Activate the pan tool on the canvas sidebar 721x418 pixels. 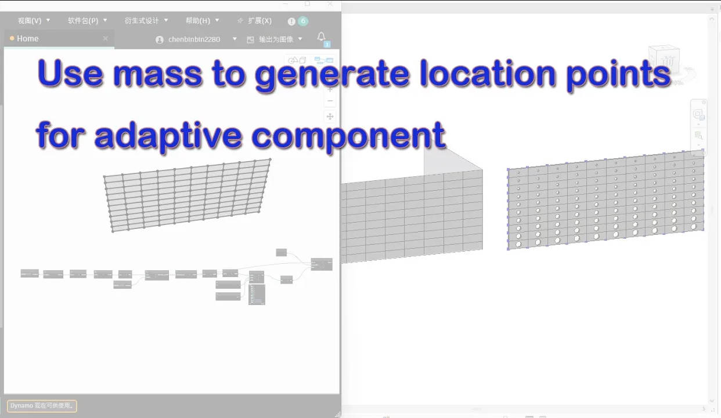(330, 116)
